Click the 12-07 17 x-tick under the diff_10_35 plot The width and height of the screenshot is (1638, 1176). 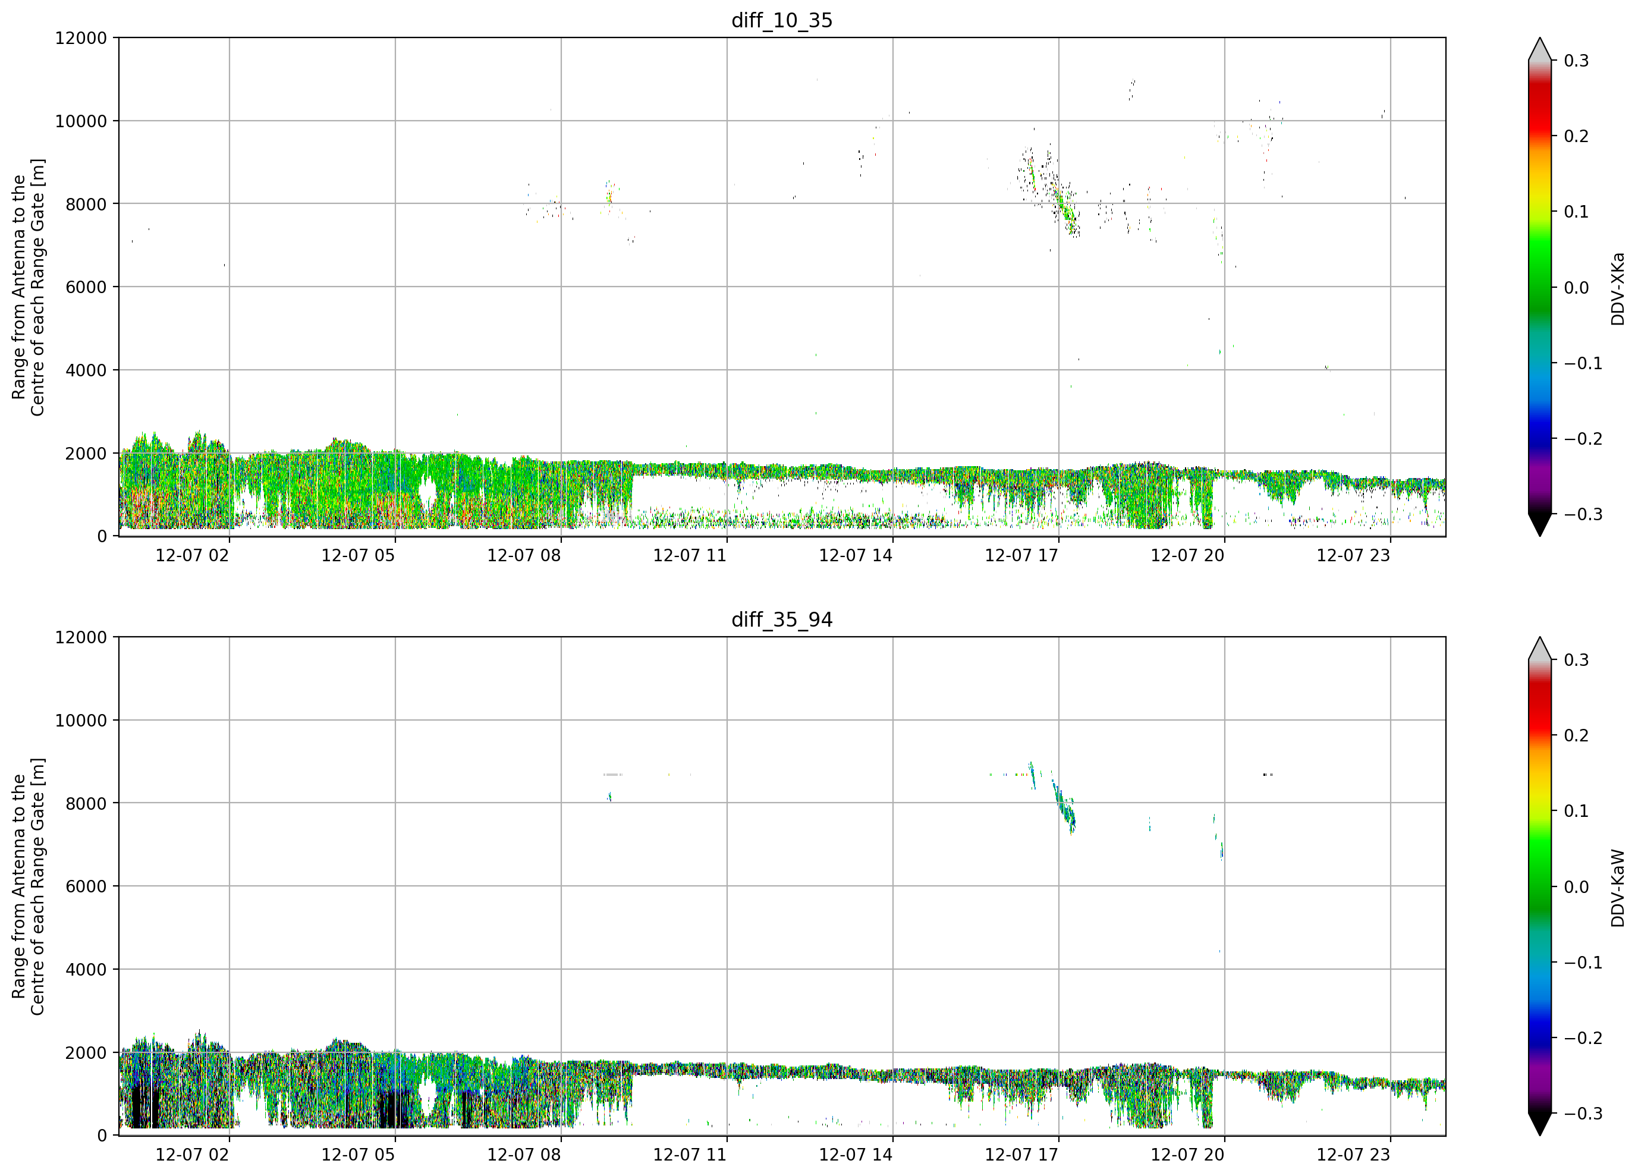point(1022,555)
